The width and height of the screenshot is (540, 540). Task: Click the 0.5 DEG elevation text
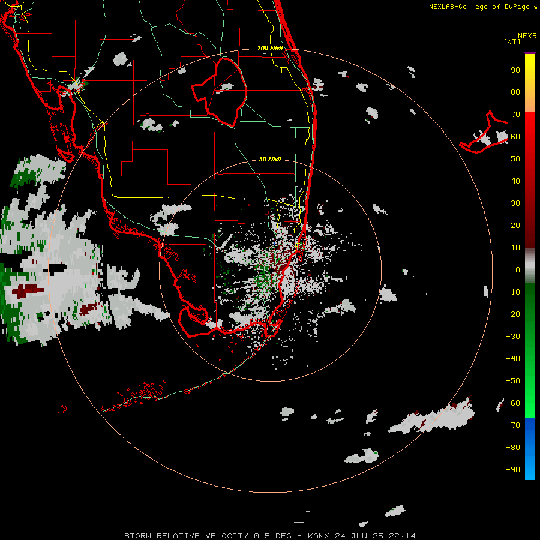pyautogui.click(x=273, y=536)
